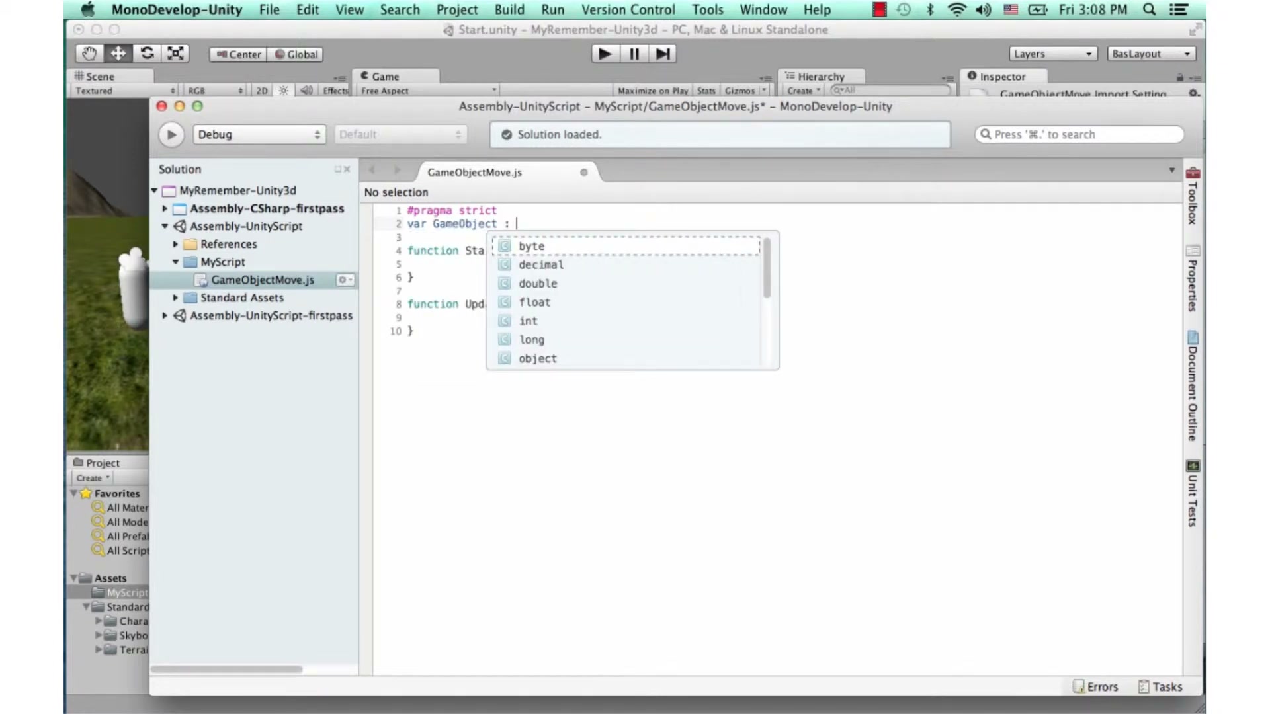Screen dimensions: 1270x714
Task: Open the editor document list dropdown arrow
Action: click(1171, 170)
